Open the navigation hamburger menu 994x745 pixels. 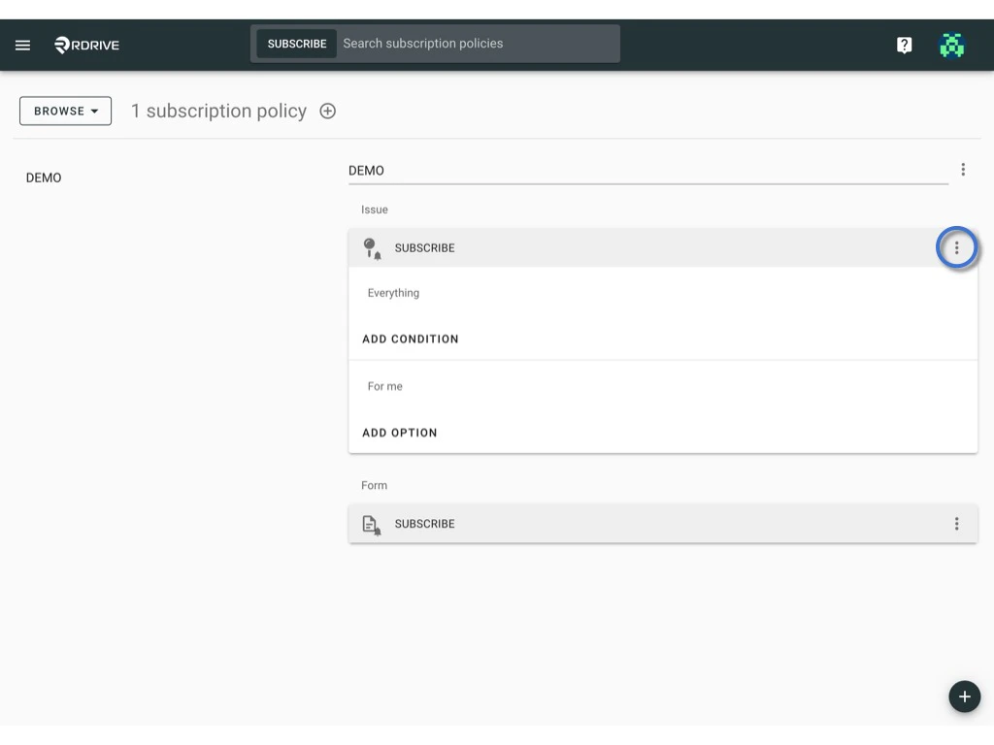tap(22, 44)
